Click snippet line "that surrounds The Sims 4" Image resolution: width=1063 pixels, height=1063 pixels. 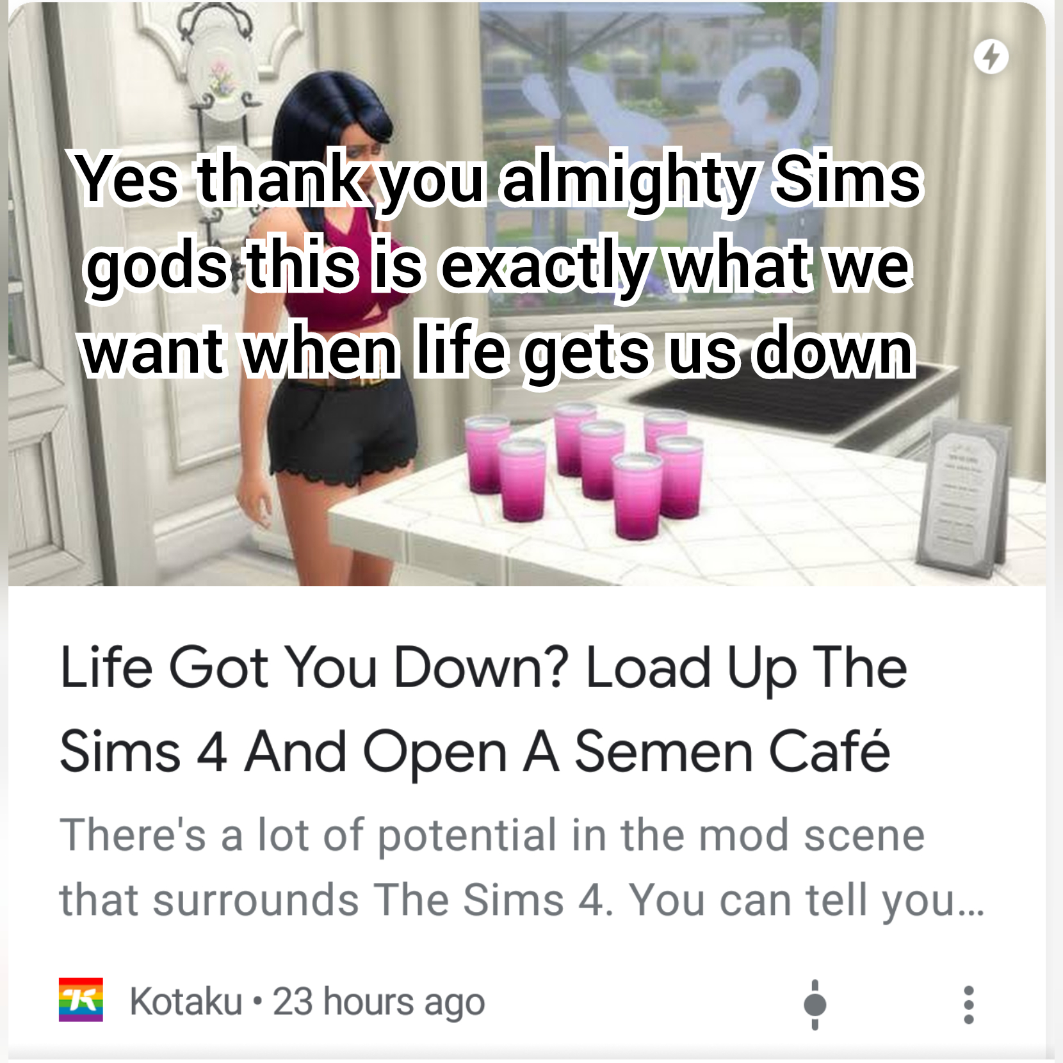(x=522, y=900)
